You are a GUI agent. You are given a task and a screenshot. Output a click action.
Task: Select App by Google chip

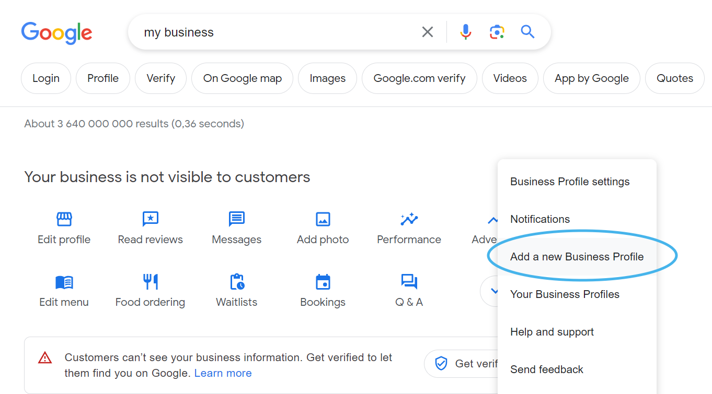coord(592,78)
